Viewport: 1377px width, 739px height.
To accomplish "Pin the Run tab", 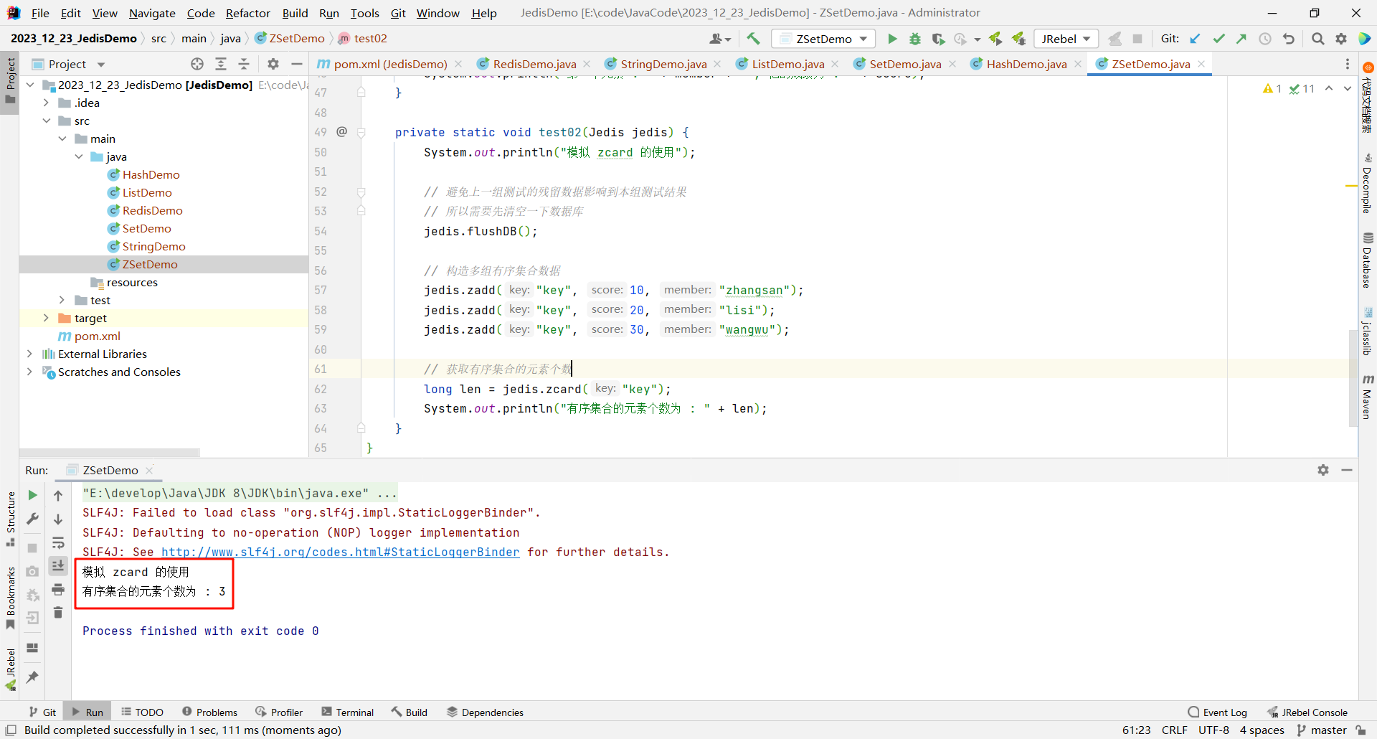I will click(32, 677).
